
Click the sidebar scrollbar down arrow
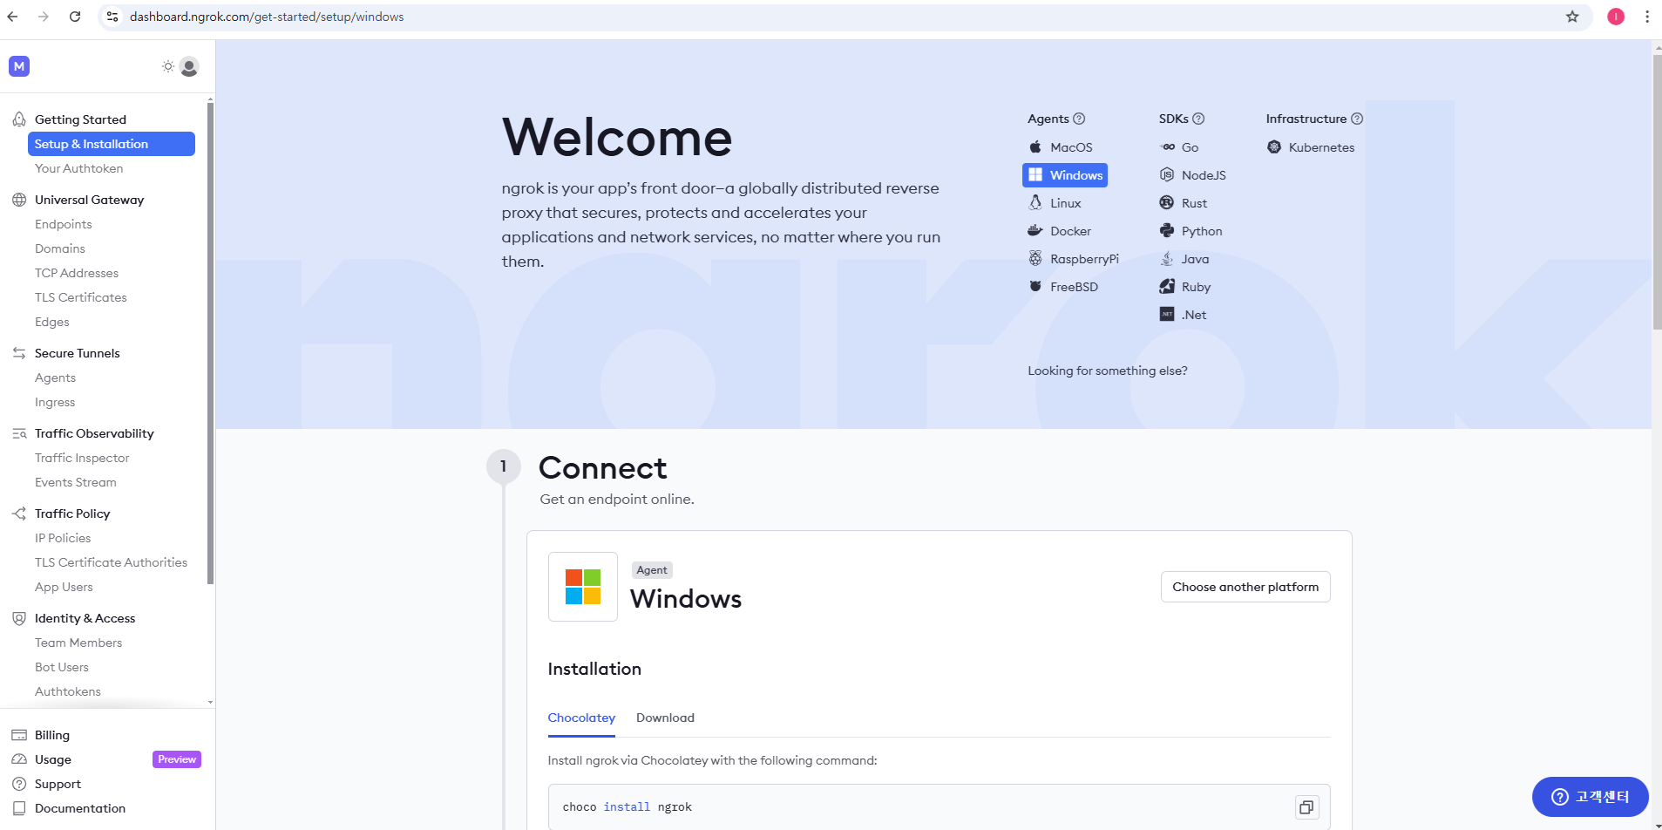coord(211,702)
